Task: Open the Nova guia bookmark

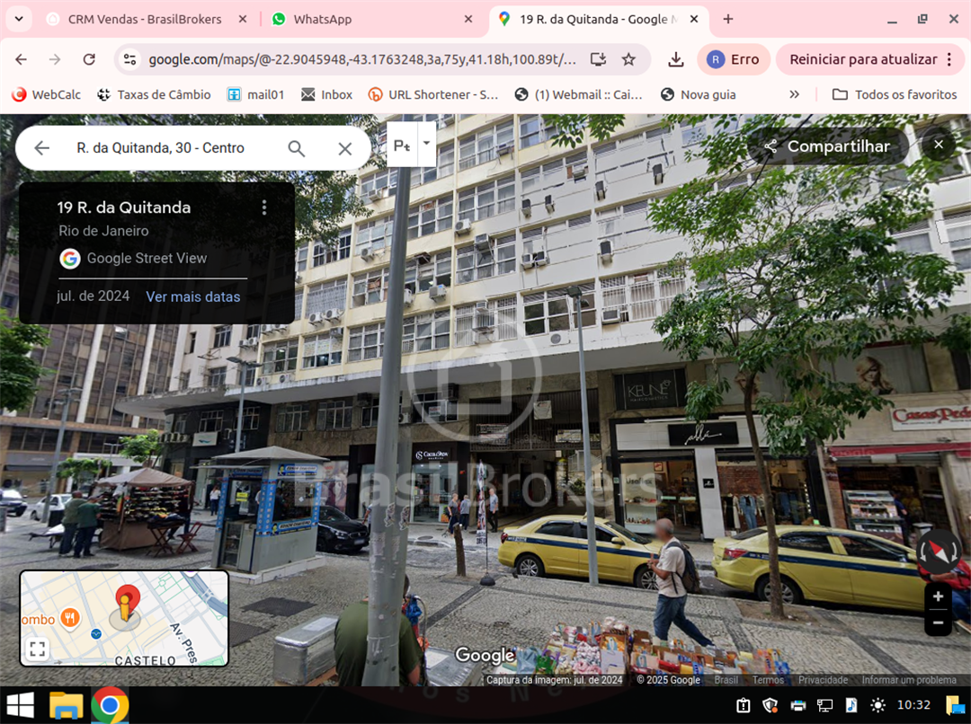Action: [x=698, y=94]
